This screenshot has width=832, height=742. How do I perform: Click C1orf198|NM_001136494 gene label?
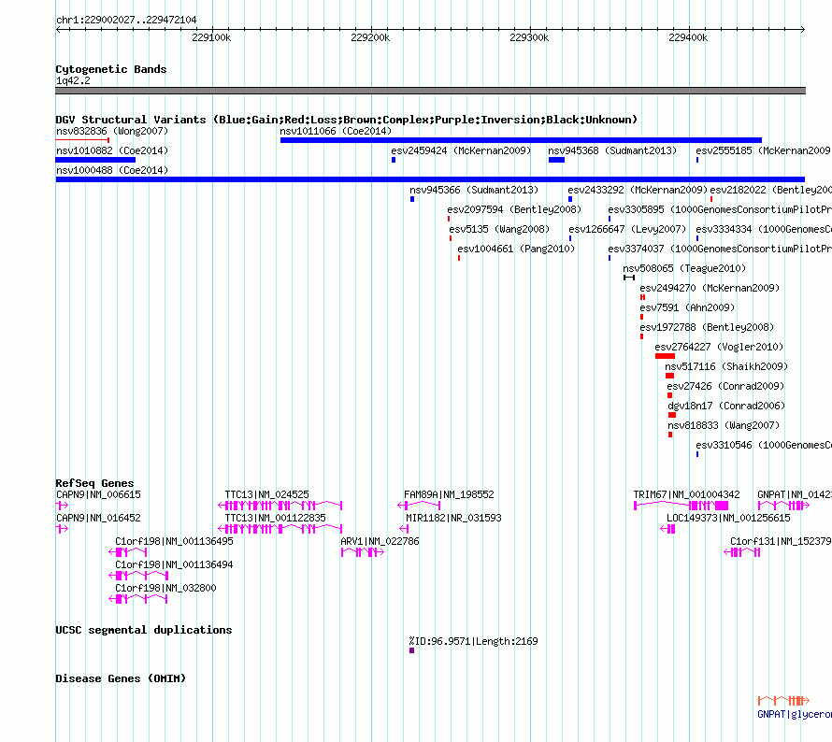[x=174, y=564]
